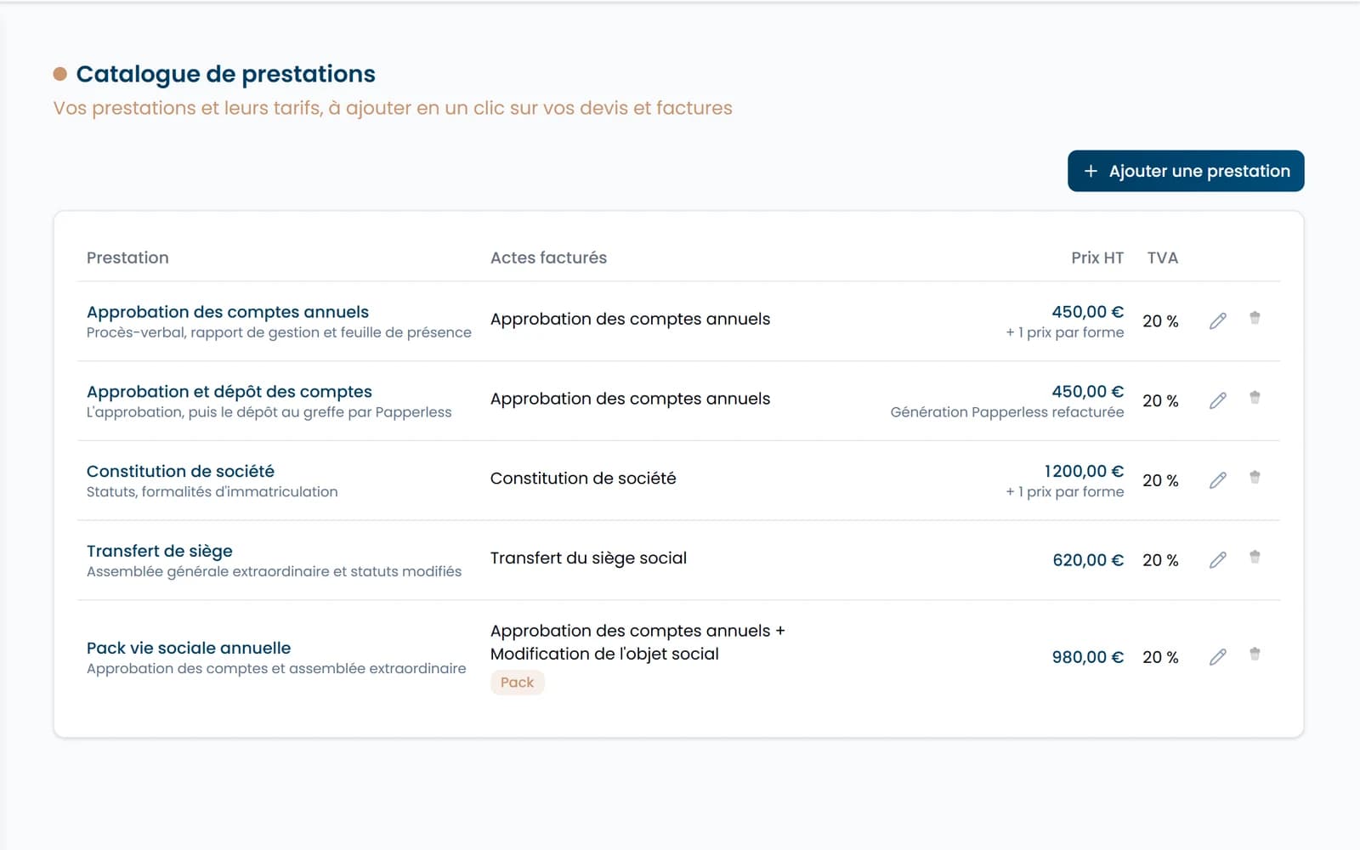
Task: Click Génération Papperless refacturée note
Action: click(1007, 412)
